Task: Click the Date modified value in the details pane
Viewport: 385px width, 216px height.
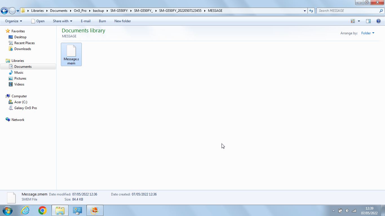Action: tap(85, 194)
